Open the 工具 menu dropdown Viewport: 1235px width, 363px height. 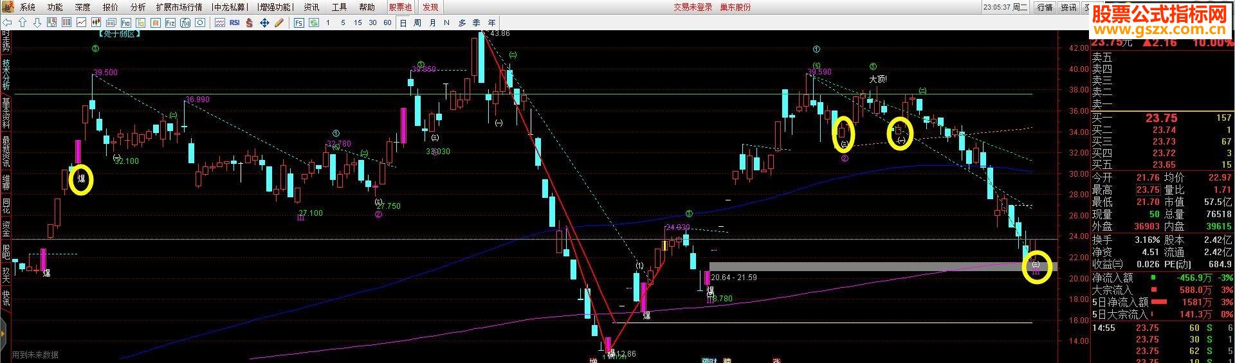[x=339, y=7]
